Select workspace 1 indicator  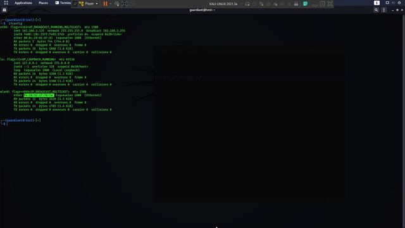click(377, 3)
